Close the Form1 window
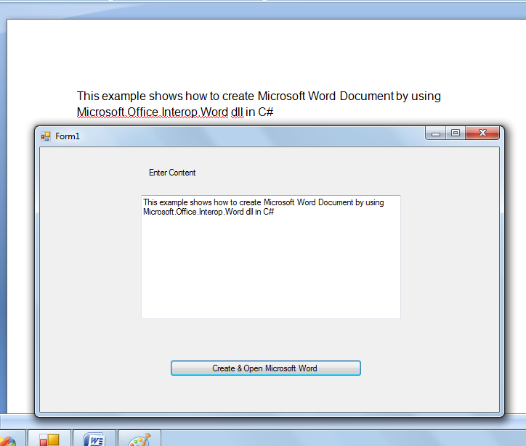526x446 pixels. tap(482, 133)
